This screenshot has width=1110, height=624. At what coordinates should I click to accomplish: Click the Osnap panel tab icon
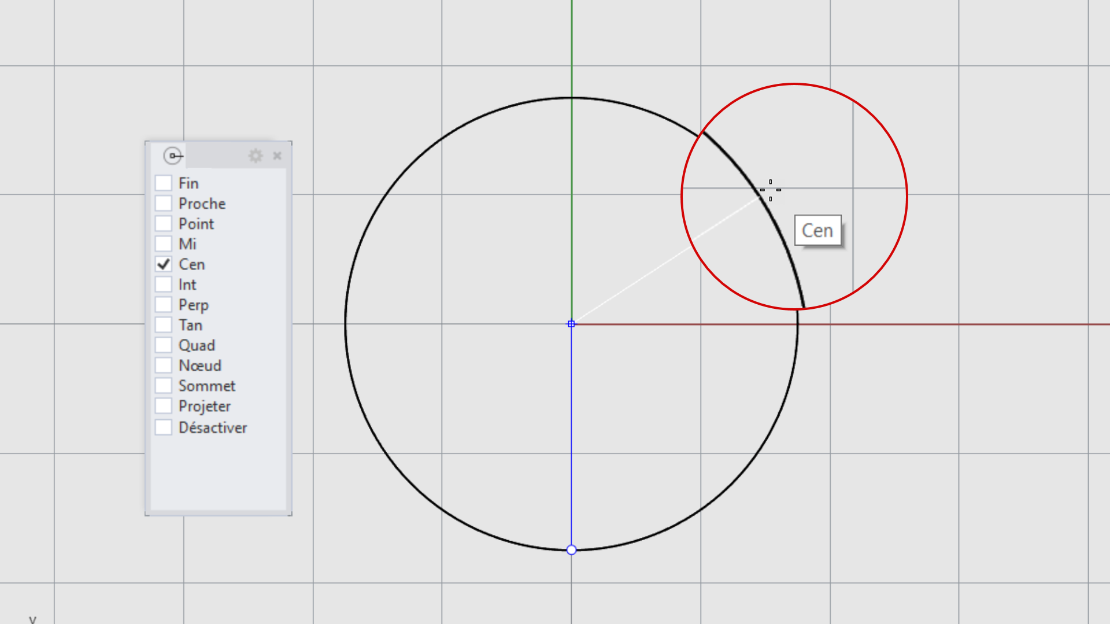pyautogui.click(x=172, y=156)
